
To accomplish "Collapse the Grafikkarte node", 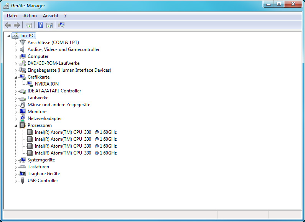I will pyautogui.click(x=16, y=77).
